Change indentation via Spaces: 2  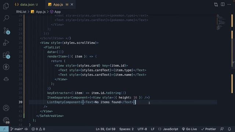126,129
